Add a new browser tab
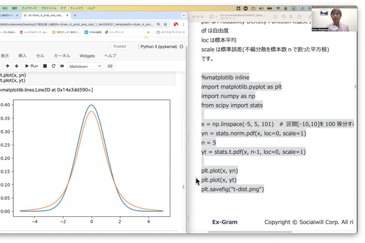The width and height of the screenshot is (365, 243). (x=75, y=15)
